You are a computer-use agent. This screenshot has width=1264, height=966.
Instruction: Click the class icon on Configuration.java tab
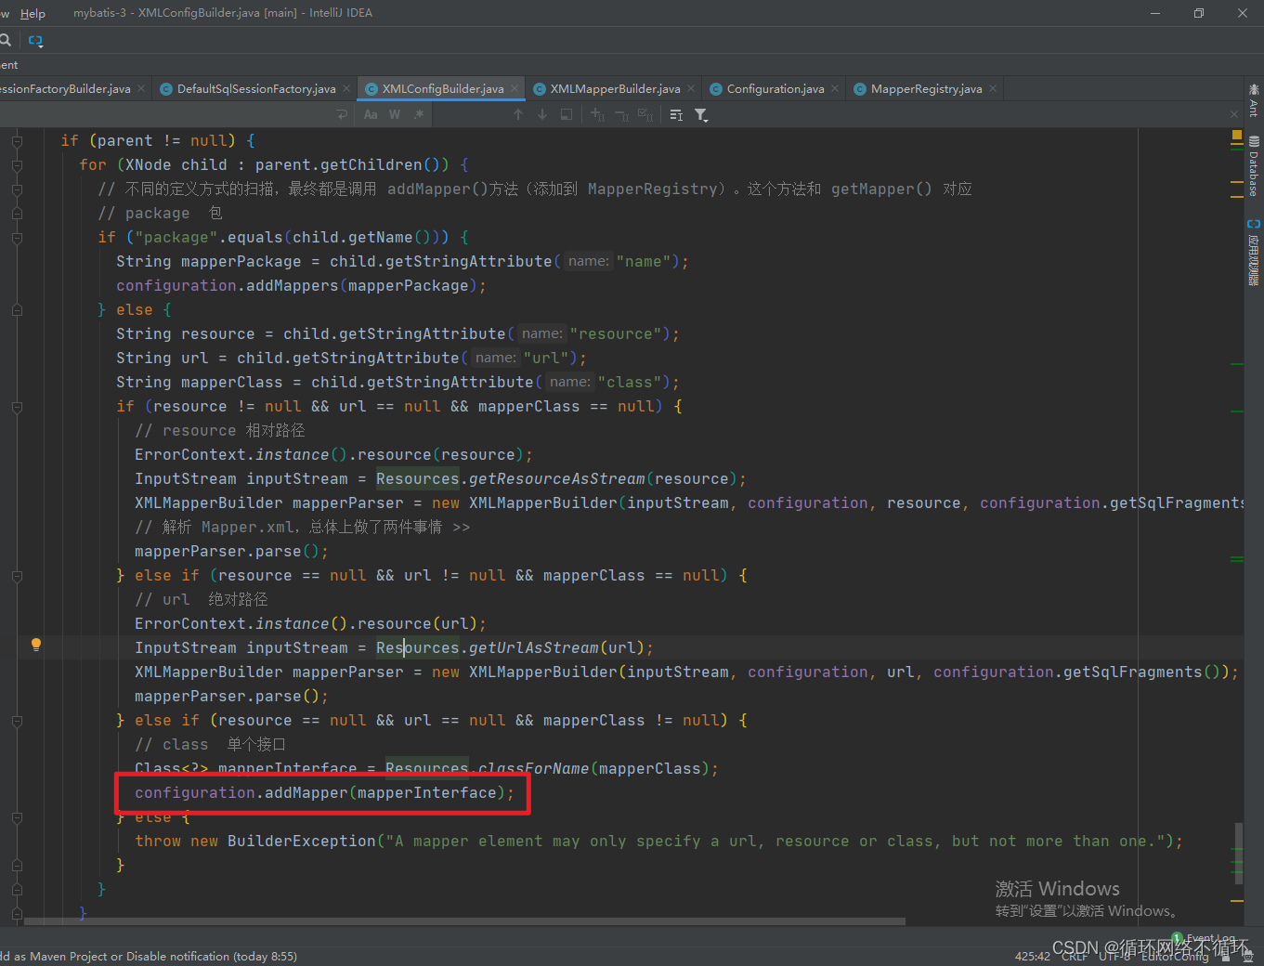[x=716, y=89]
